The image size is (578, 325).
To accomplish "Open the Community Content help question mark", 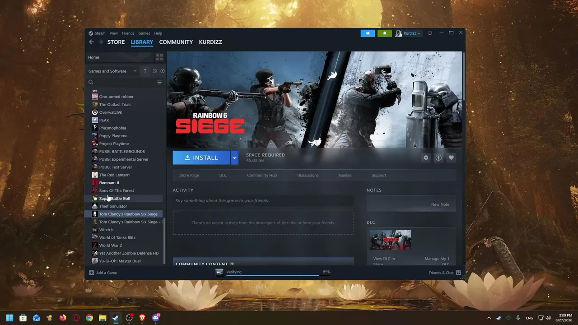I will coord(232,264).
